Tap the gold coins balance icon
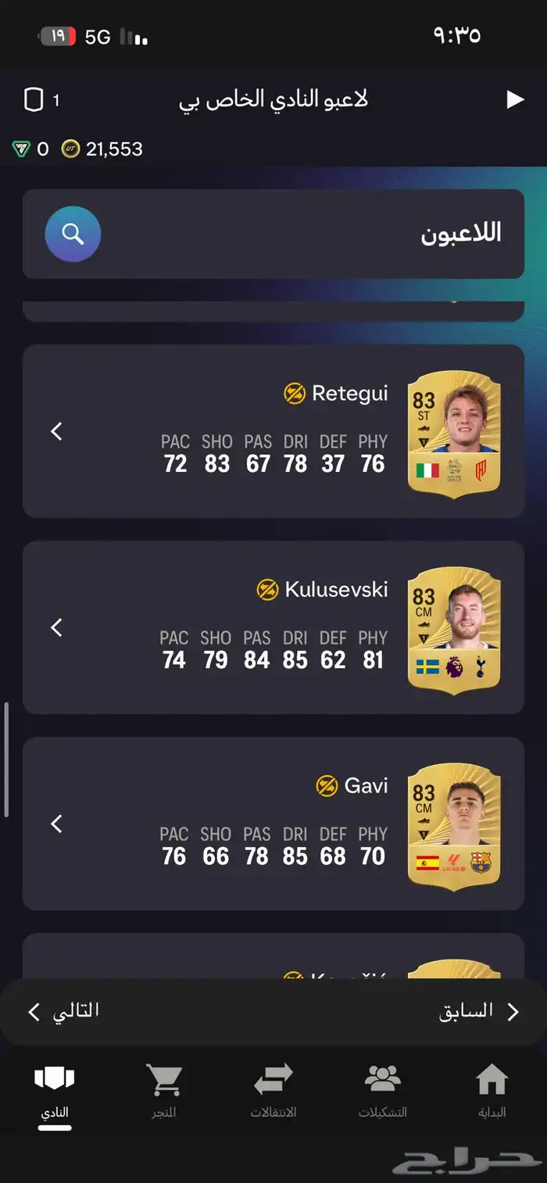This screenshot has width=547, height=1183. pos(71,148)
